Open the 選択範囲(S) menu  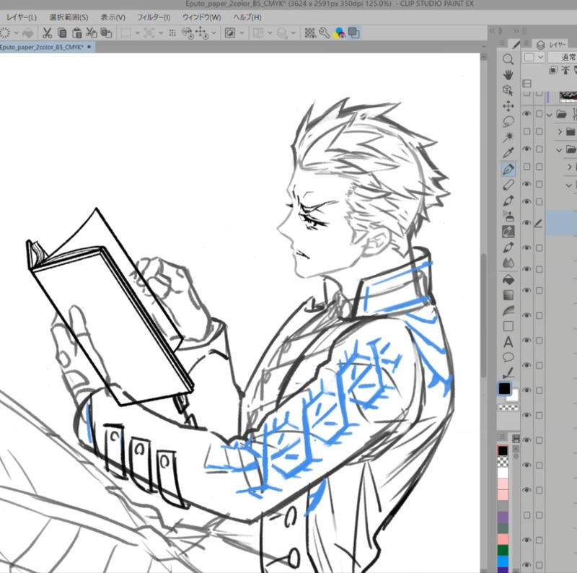pyautogui.click(x=69, y=17)
